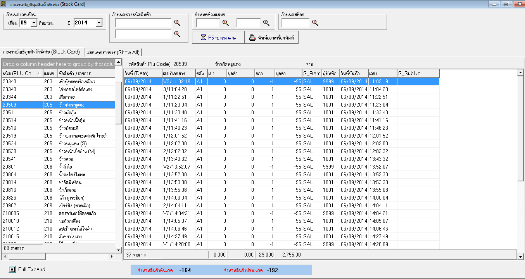This screenshot has height=279, width=525.
Task: Click magnifier beside first product code field
Action: pos(177,22)
